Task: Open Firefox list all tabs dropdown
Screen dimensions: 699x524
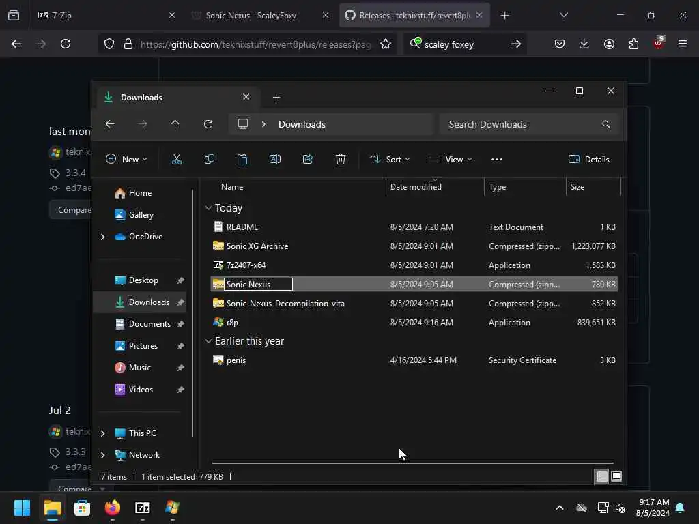Action: tap(564, 15)
